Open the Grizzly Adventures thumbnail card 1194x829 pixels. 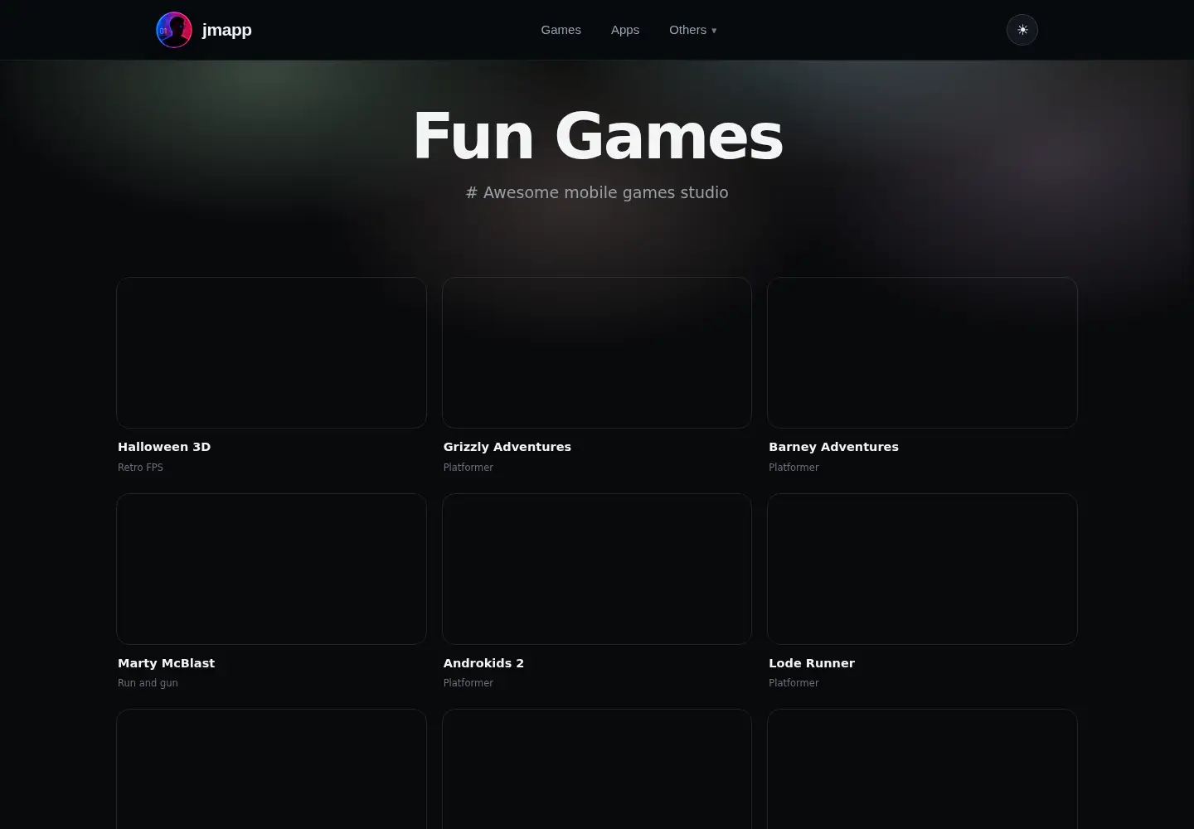[x=597, y=352]
